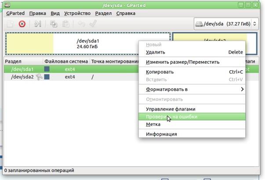Minimize the GParted window

241,5
